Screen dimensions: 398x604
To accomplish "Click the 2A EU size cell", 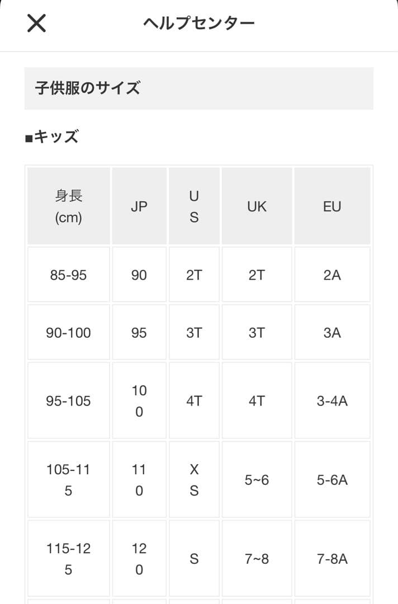I will (x=332, y=275).
